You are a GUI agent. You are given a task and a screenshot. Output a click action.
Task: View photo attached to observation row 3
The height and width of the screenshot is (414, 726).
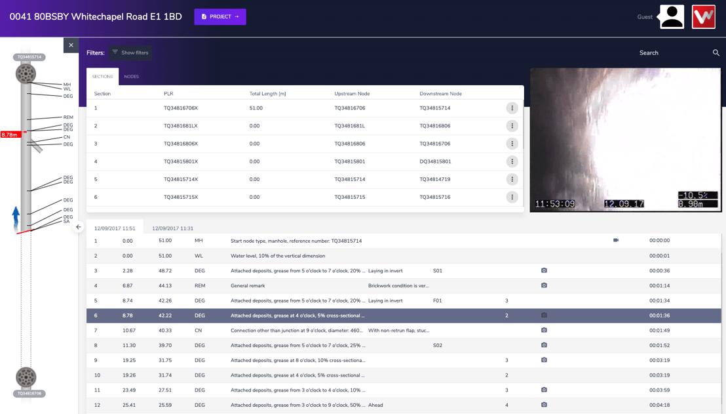tap(543, 270)
